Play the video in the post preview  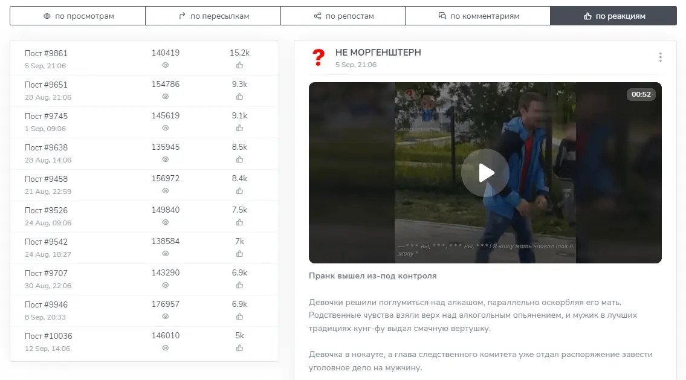tap(485, 173)
